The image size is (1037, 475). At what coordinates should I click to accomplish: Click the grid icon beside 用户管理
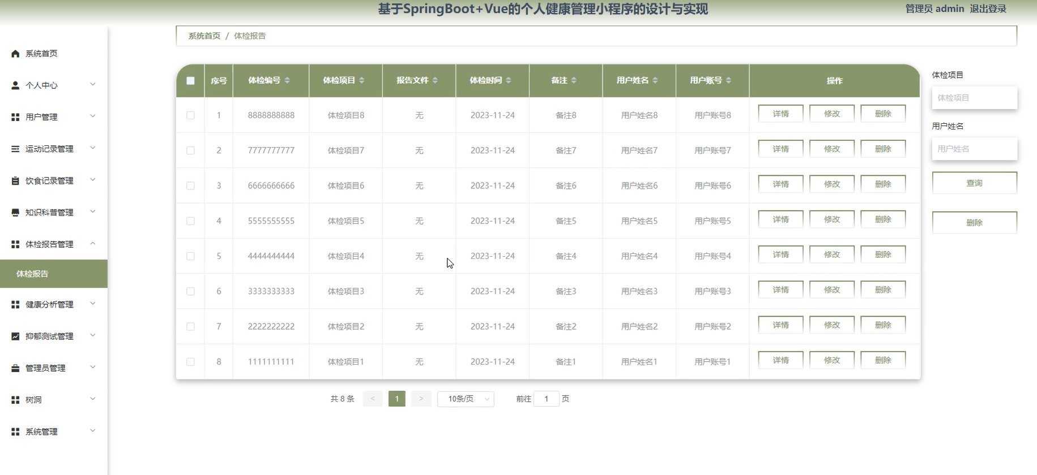[x=15, y=117]
